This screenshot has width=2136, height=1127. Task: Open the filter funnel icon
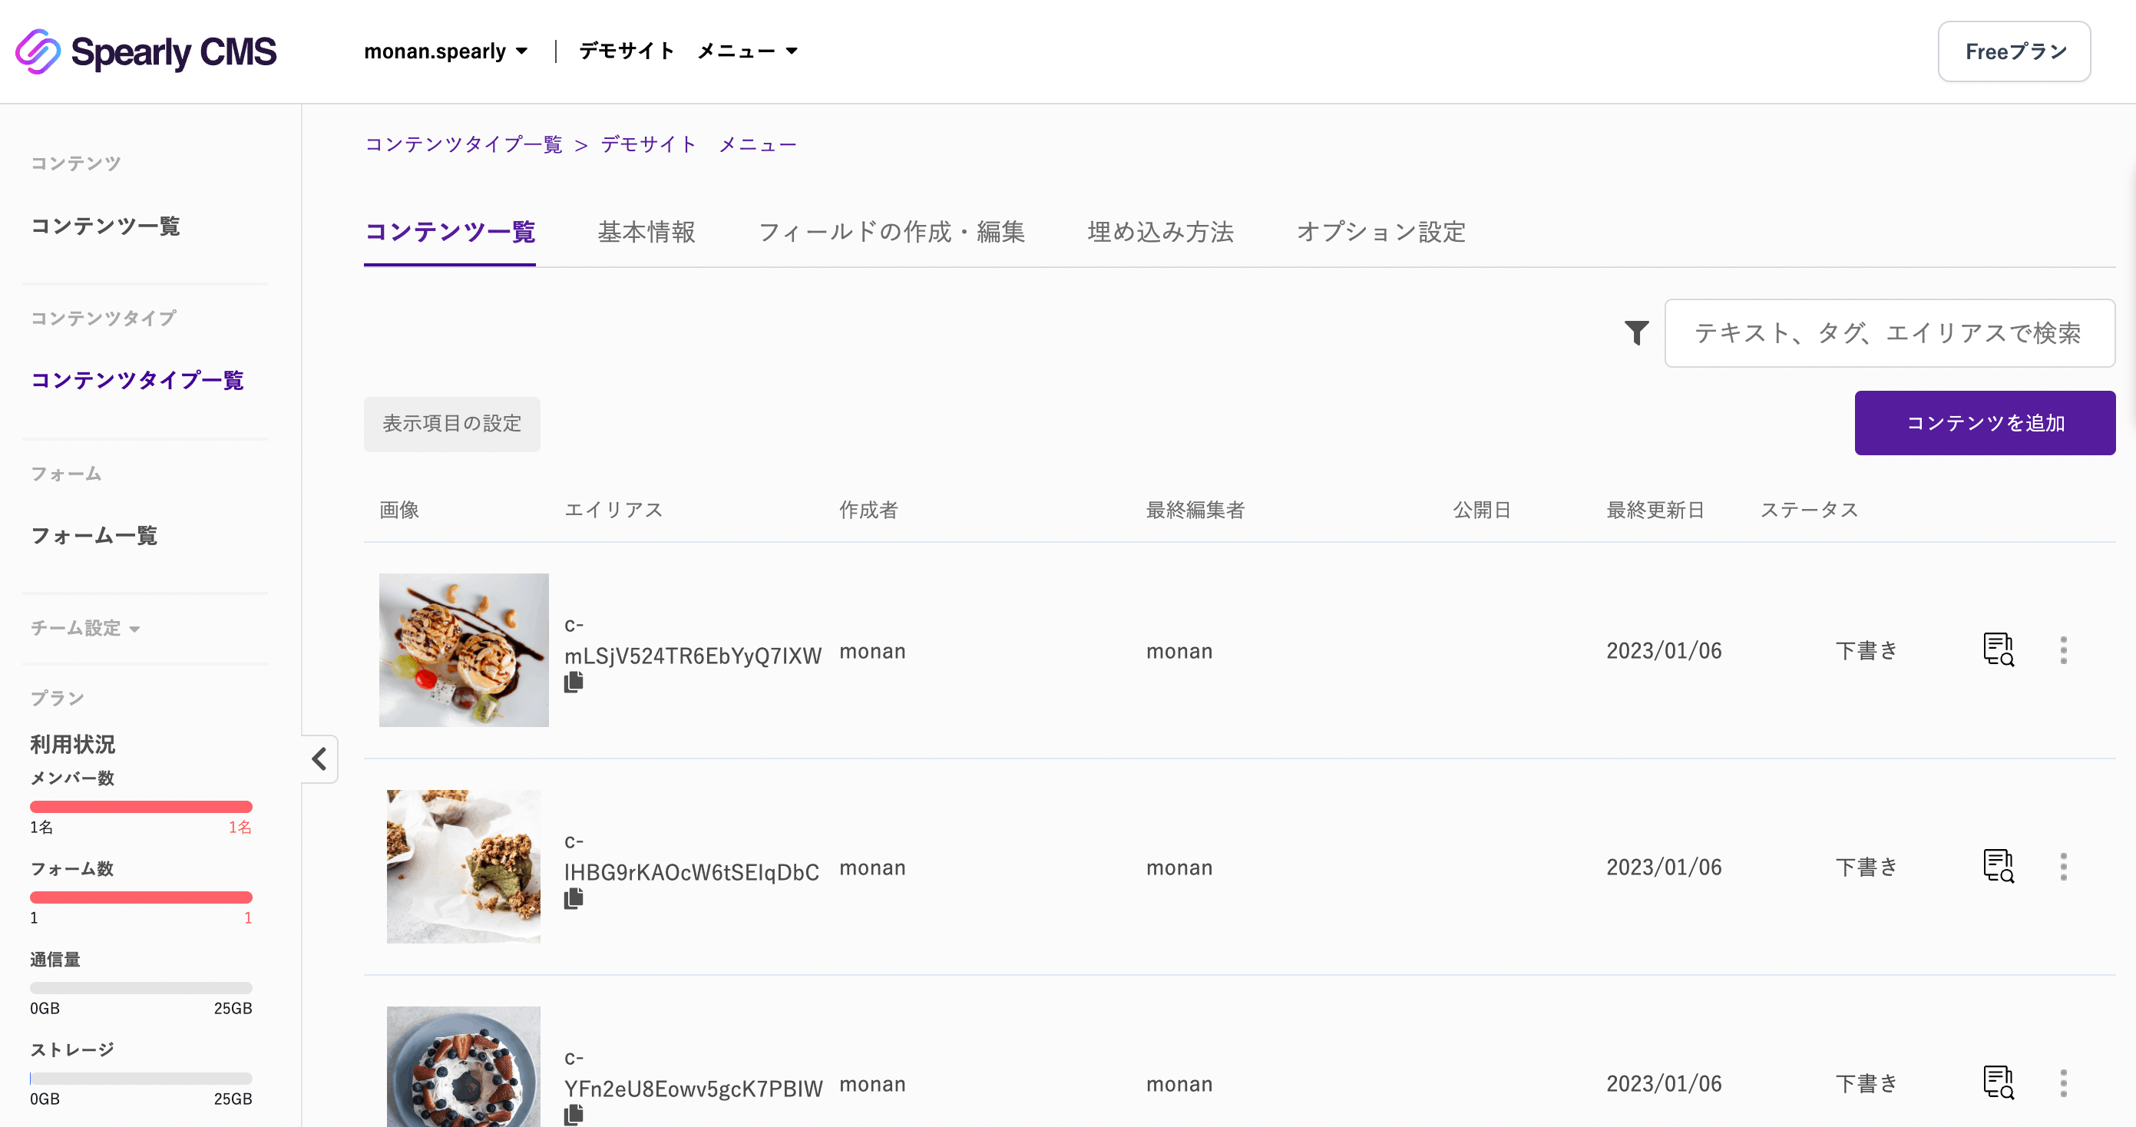click(1636, 332)
